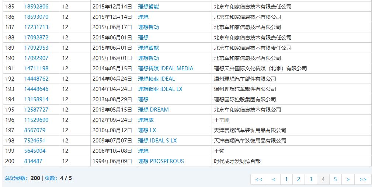This screenshot has height=187, width=372.
Task: Select applicant 时代成才发财综合部
Action: pyautogui.click(x=237, y=161)
